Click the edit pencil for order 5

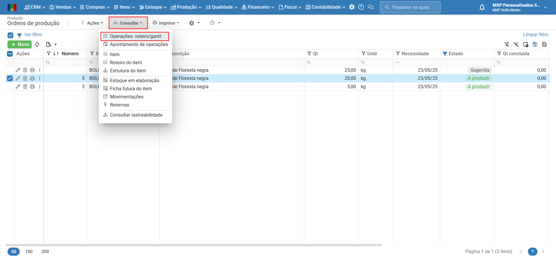click(x=18, y=78)
